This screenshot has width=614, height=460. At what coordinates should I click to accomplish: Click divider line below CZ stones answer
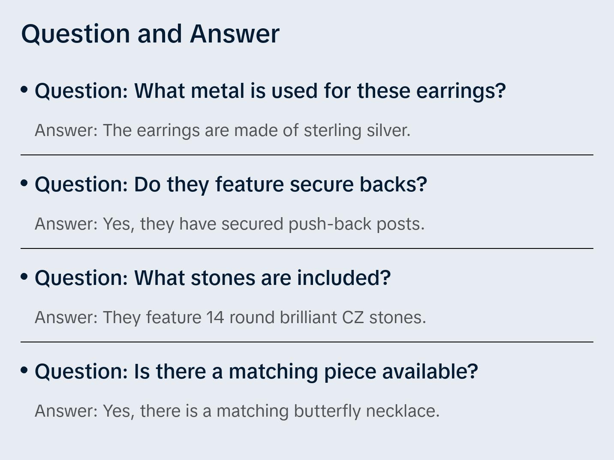307,342
